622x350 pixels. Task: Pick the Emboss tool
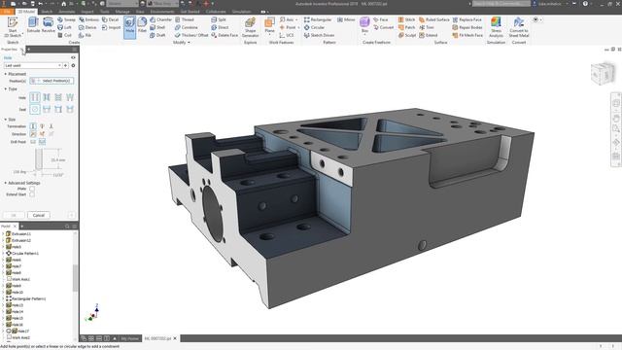tap(88, 19)
